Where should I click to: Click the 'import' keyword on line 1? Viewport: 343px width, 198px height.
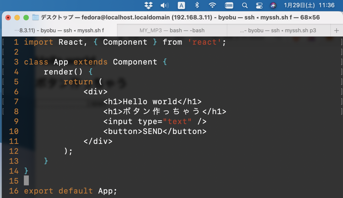[39, 42]
